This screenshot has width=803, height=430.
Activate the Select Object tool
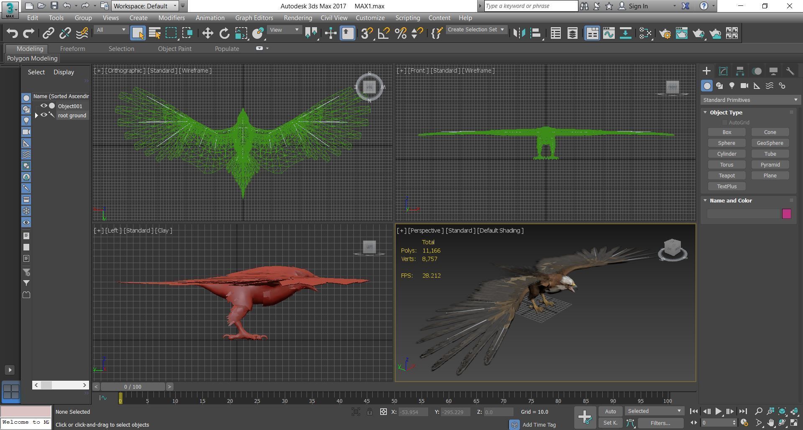(x=138, y=33)
